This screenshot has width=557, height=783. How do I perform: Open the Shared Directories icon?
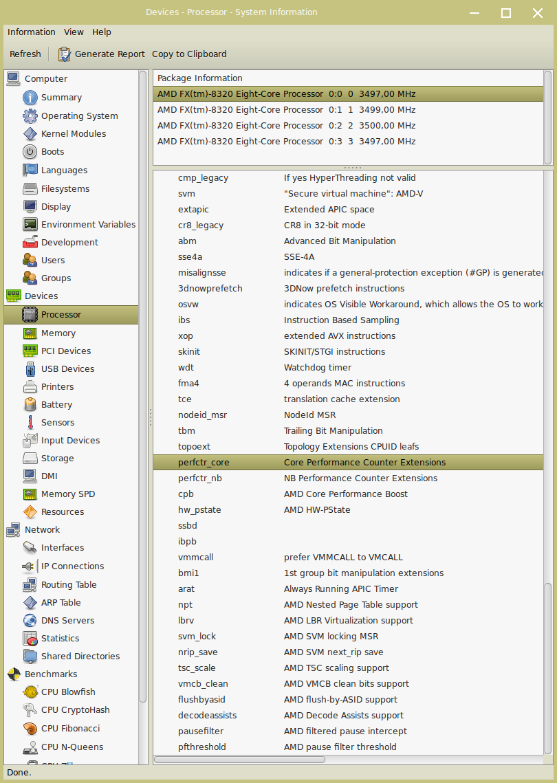[30, 656]
